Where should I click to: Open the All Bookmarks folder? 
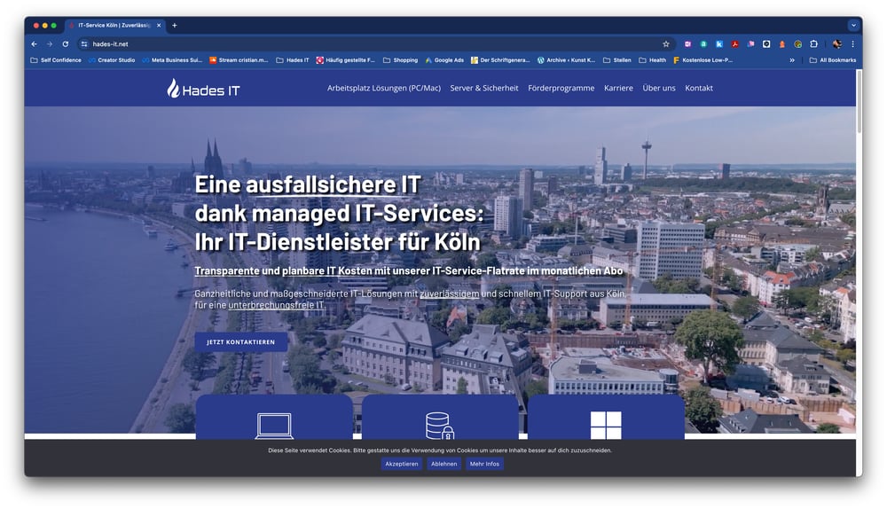(833, 60)
